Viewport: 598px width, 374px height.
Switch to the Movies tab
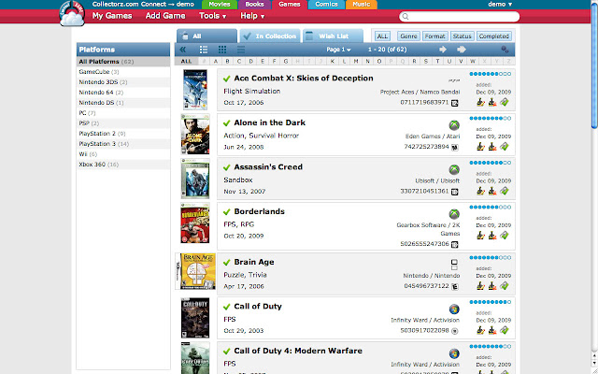pyautogui.click(x=220, y=5)
